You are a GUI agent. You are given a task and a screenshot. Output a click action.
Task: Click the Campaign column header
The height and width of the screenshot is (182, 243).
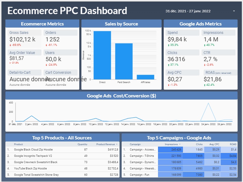[135, 144]
